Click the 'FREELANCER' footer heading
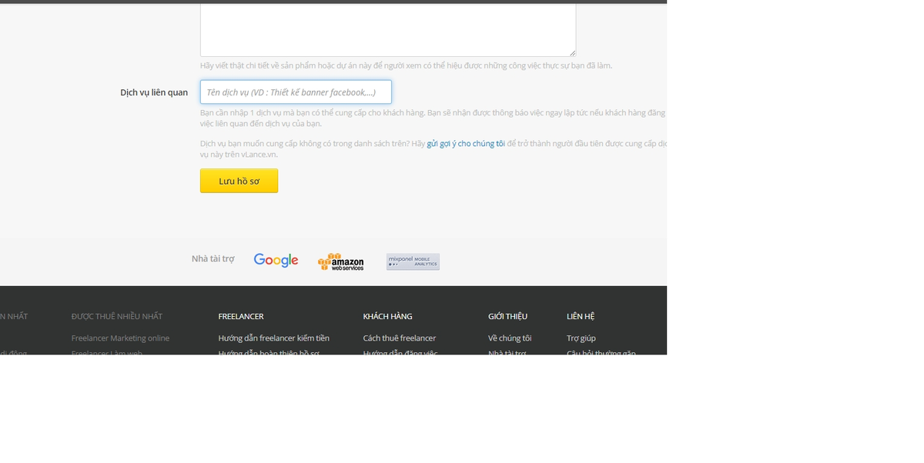924x463 pixels. (241, 316)
